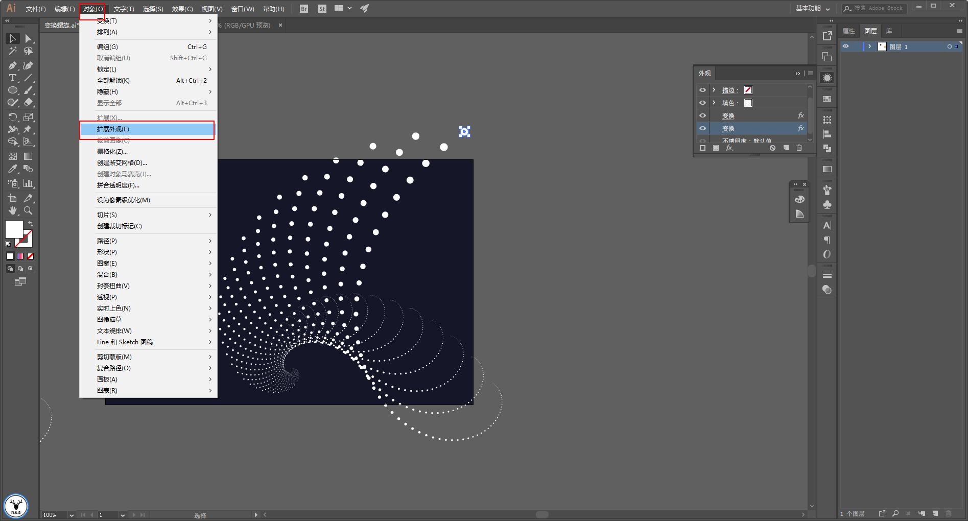The image size is (968, 521).
Task: Click 创建裁切标记(C) entry
Action: pyautogui.click(x=148, y=226)
